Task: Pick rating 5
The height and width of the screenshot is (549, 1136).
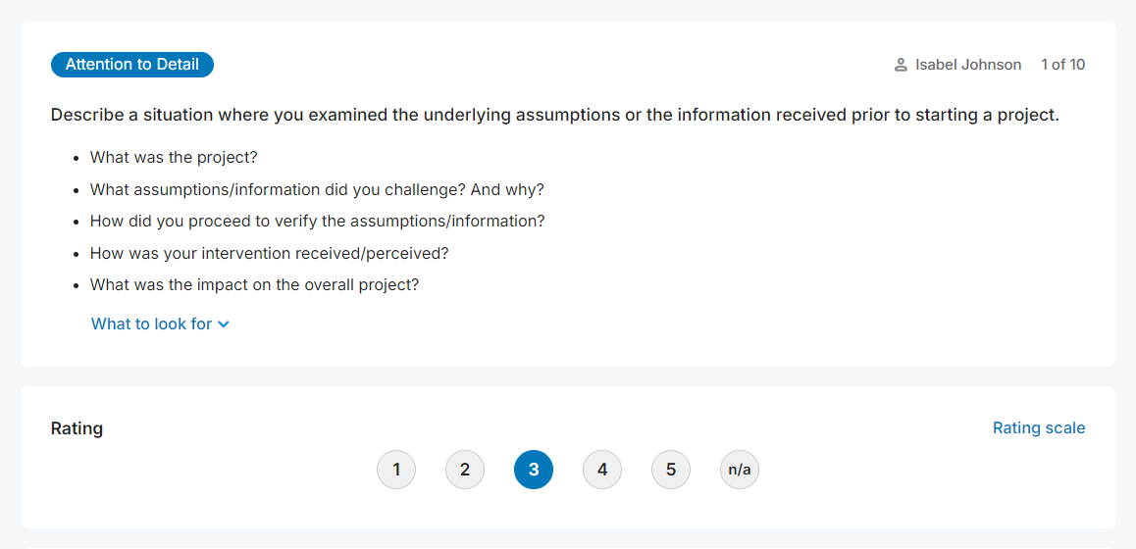Action: tap(671, 470)
